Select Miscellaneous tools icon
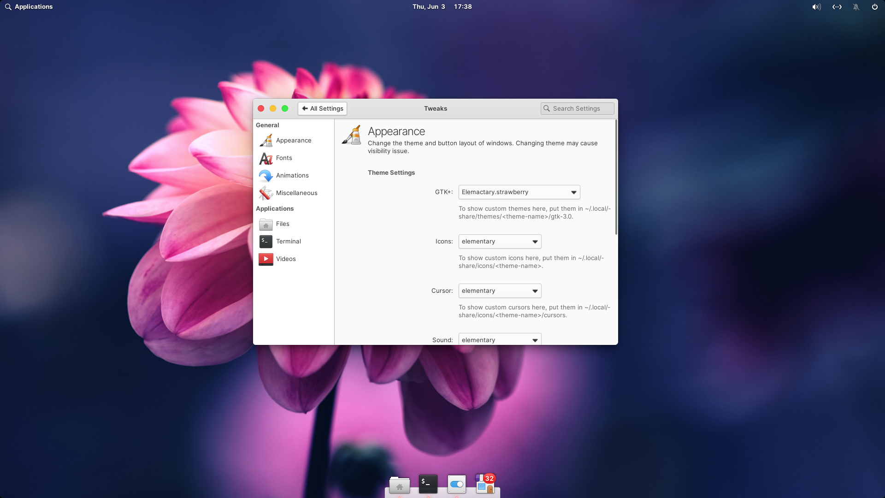 (266, 193)
